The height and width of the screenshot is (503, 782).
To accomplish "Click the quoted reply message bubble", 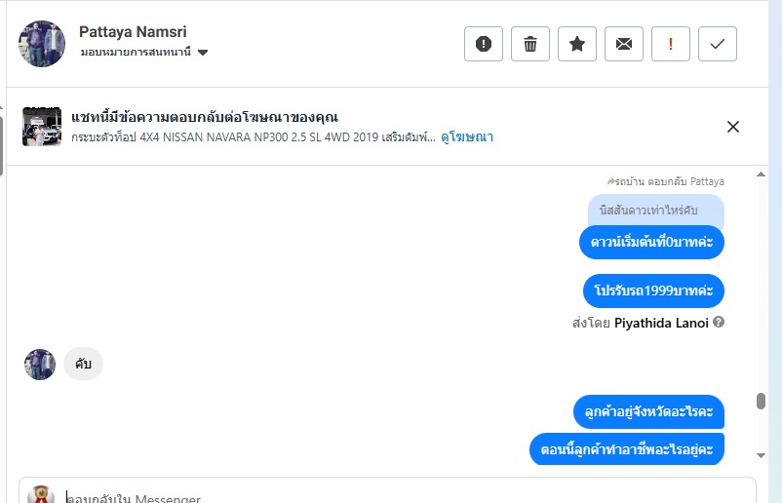I will pos(655,211).
